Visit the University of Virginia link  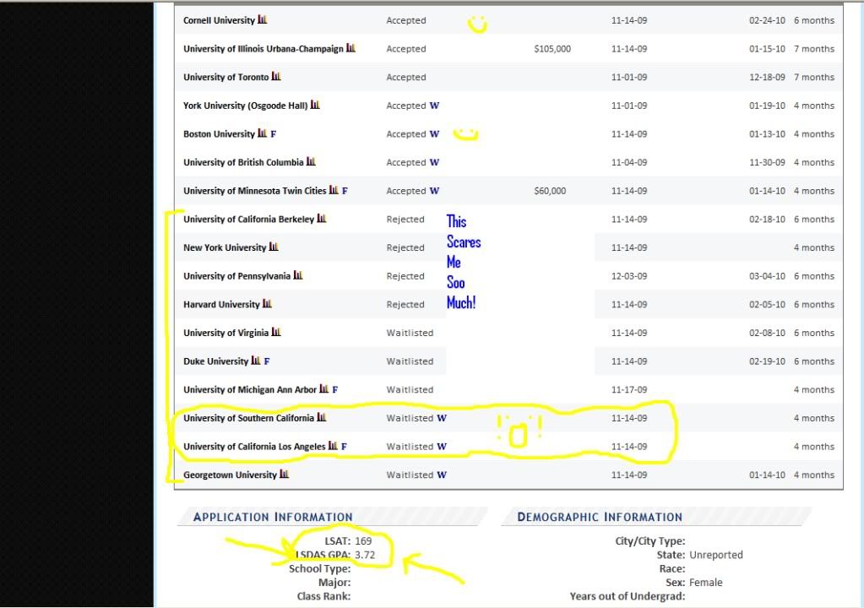coord(226,334)
